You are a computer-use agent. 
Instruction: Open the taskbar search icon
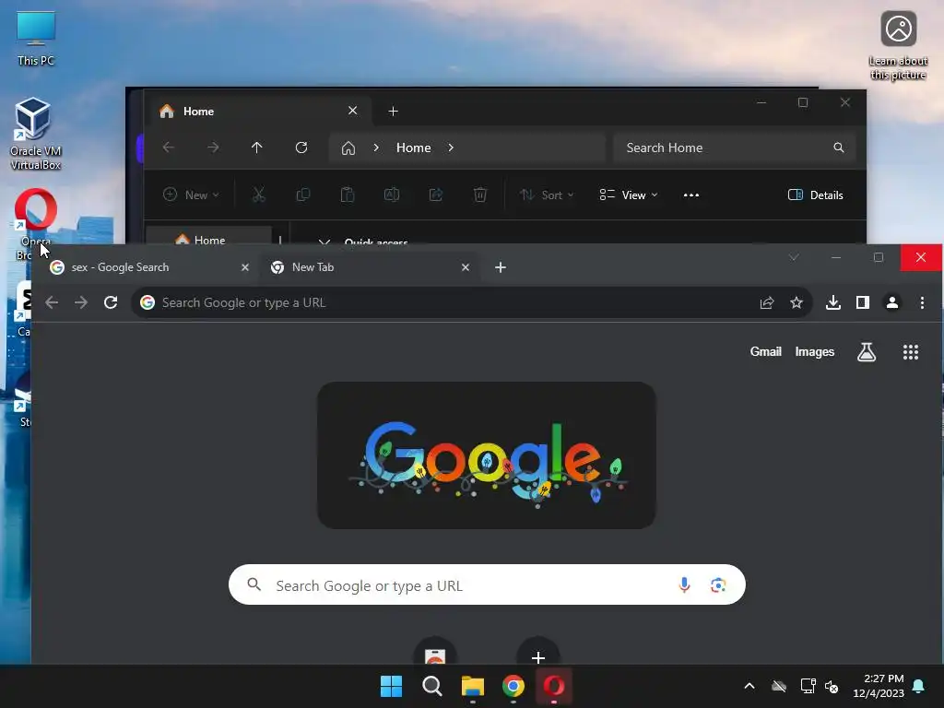[431, 686]
